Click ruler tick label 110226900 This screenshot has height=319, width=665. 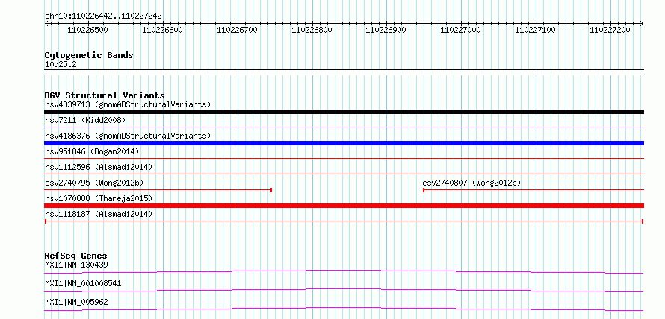(x=386, y=30)
